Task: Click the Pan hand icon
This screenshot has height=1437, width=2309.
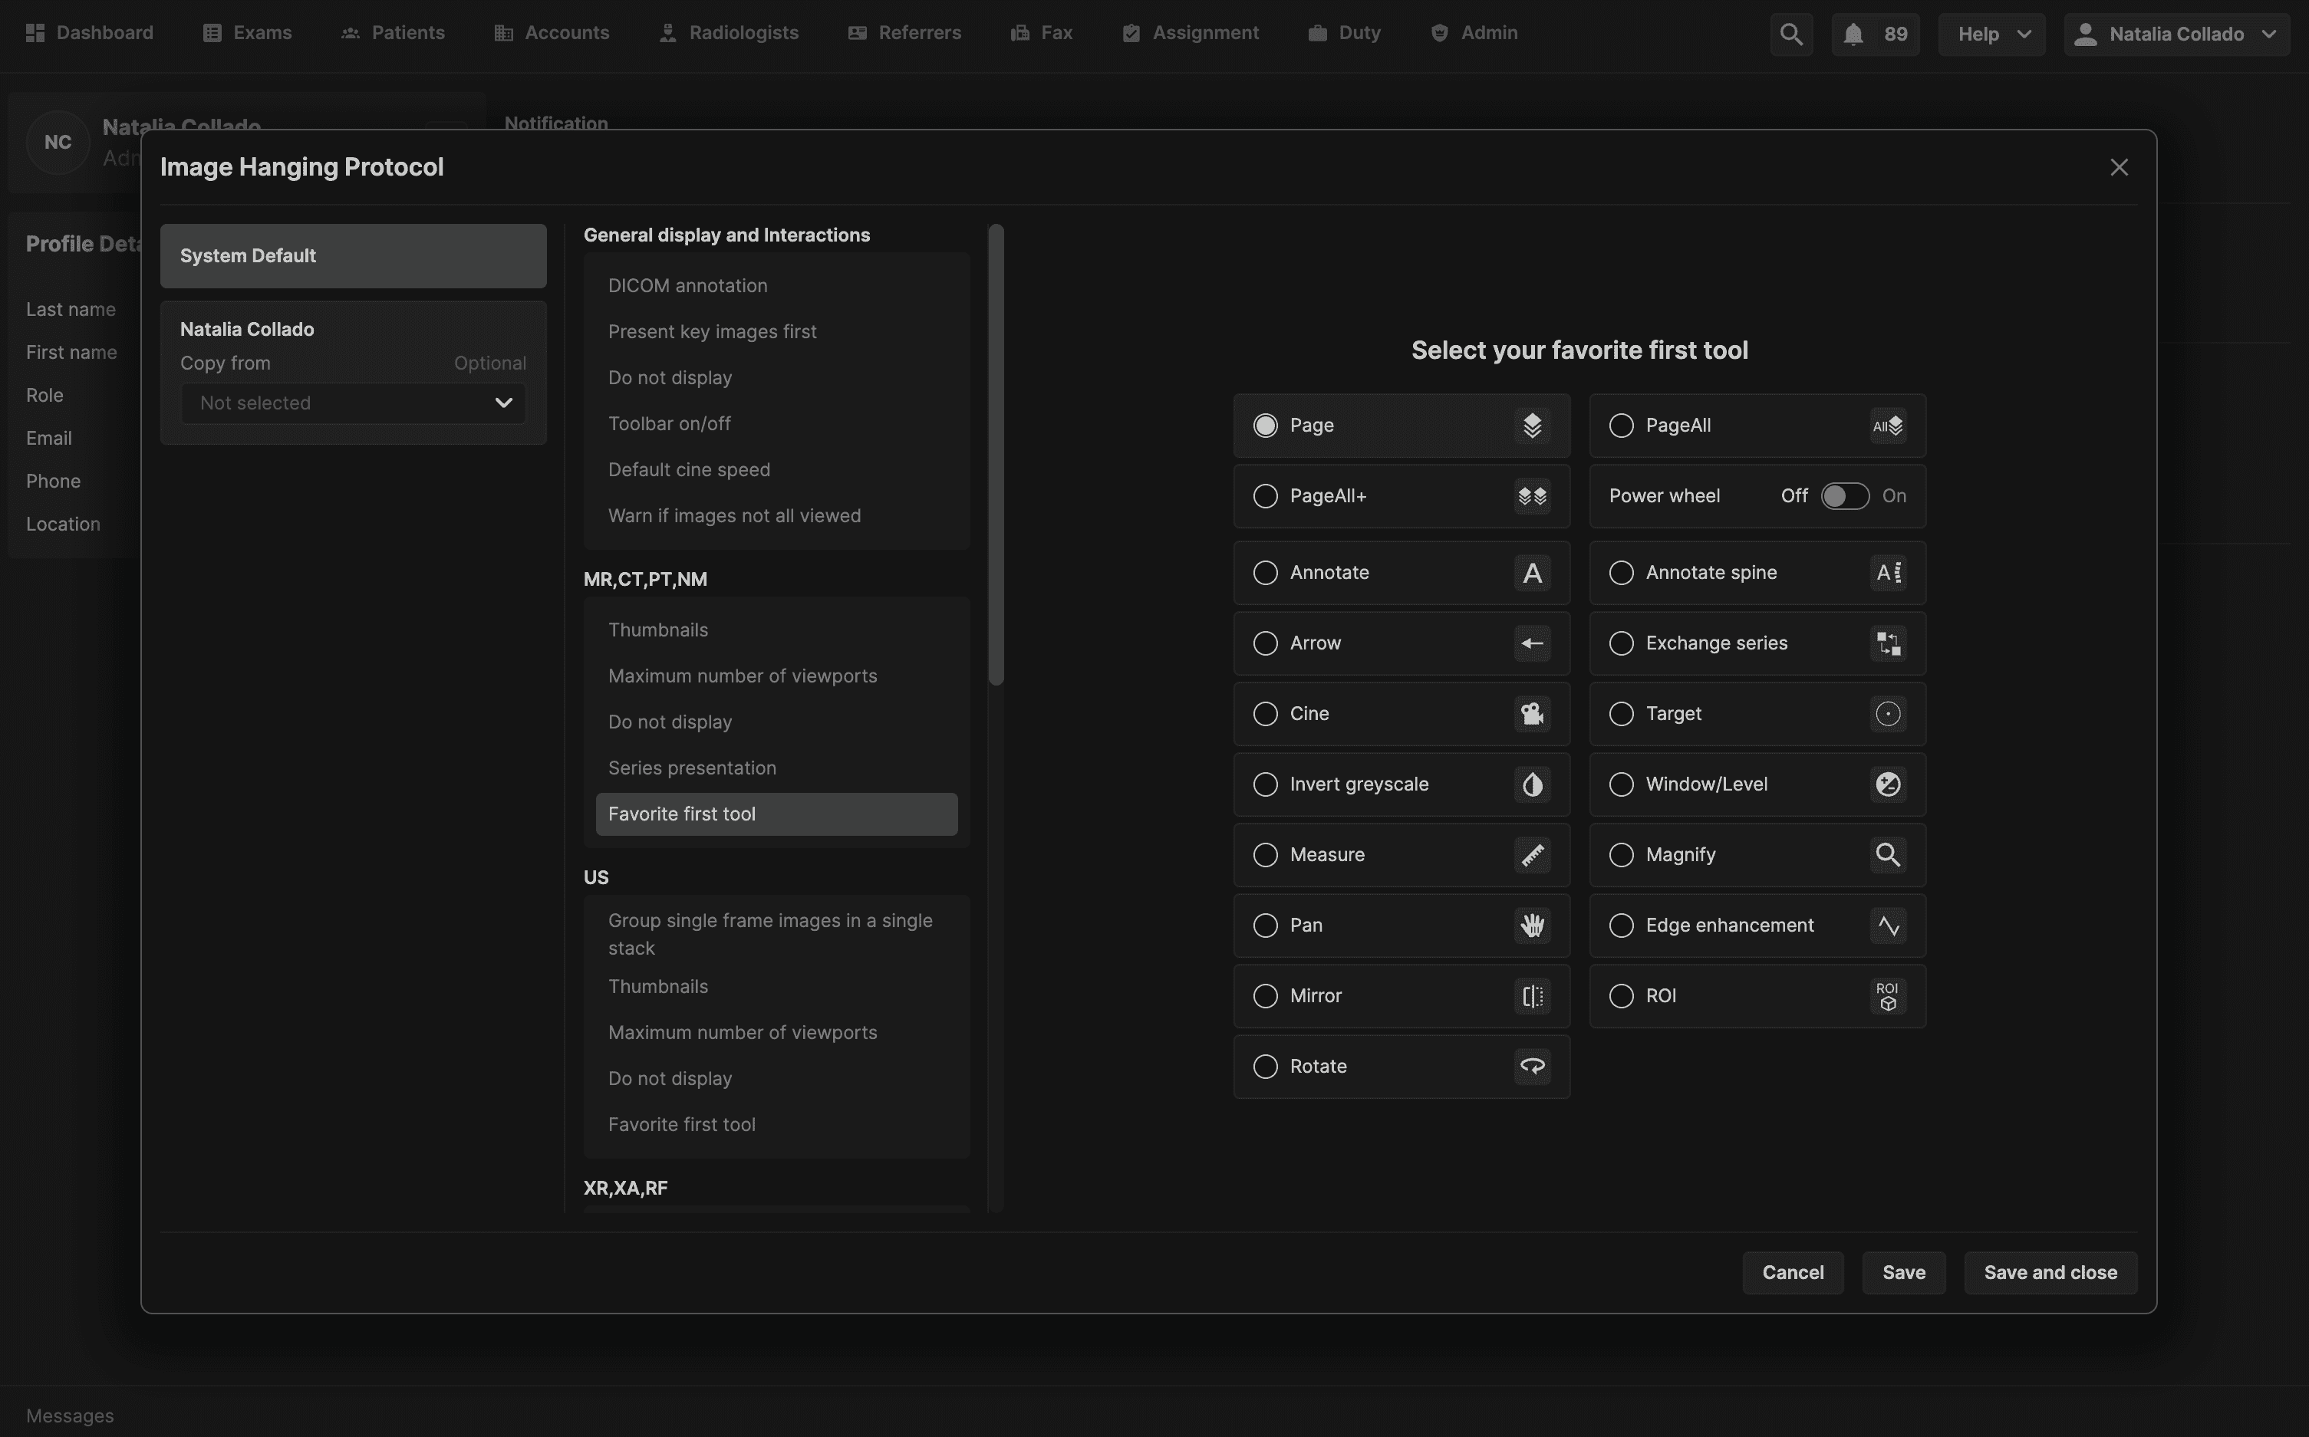Action: (1531, 925)
